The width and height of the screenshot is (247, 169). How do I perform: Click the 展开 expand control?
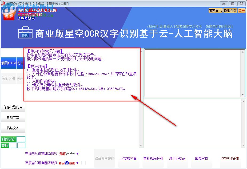20,78
